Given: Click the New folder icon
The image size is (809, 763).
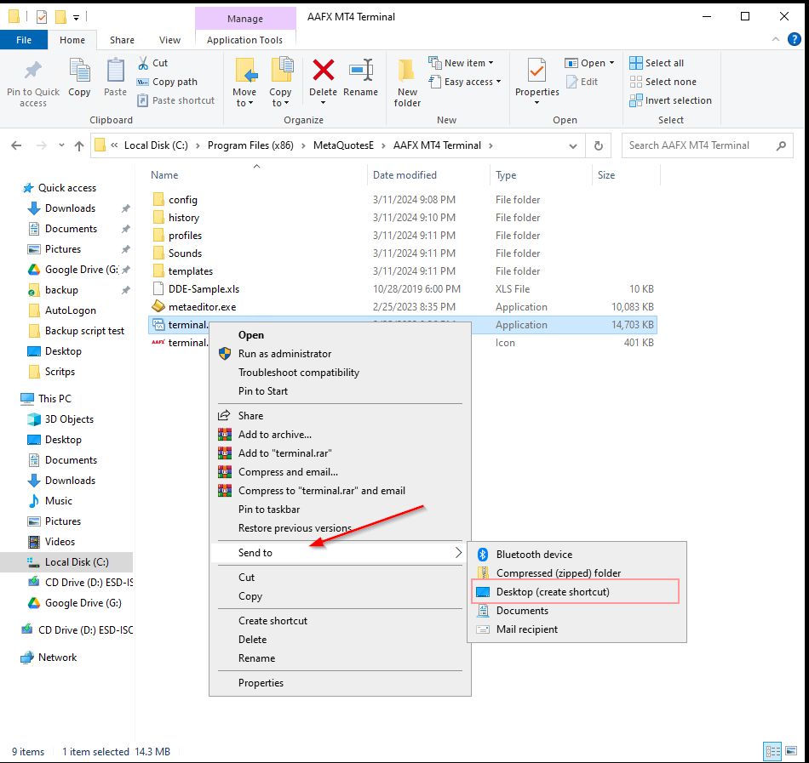Looking at the screenshot, I should coord(407,71).
